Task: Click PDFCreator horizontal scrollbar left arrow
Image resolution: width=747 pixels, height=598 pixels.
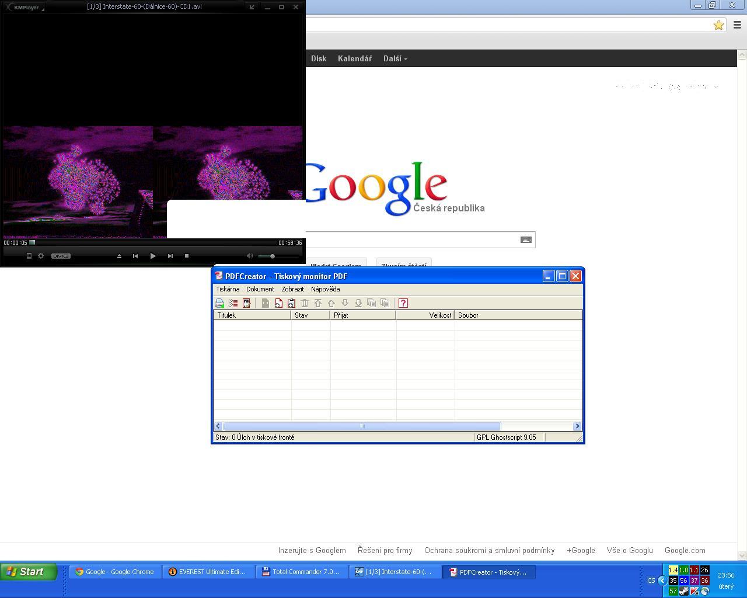Action: tap(218, 426)
